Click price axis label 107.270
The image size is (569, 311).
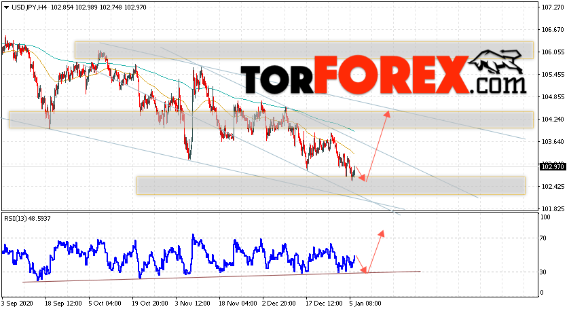pos(553,7)
